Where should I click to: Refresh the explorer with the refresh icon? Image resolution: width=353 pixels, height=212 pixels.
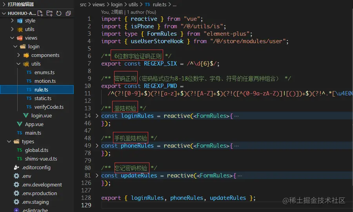pyautogui.click(x=59, y=13)
